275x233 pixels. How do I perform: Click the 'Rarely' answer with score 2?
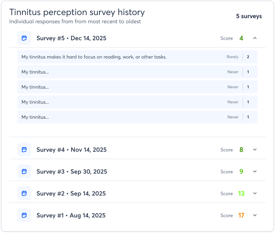point(232,57)
